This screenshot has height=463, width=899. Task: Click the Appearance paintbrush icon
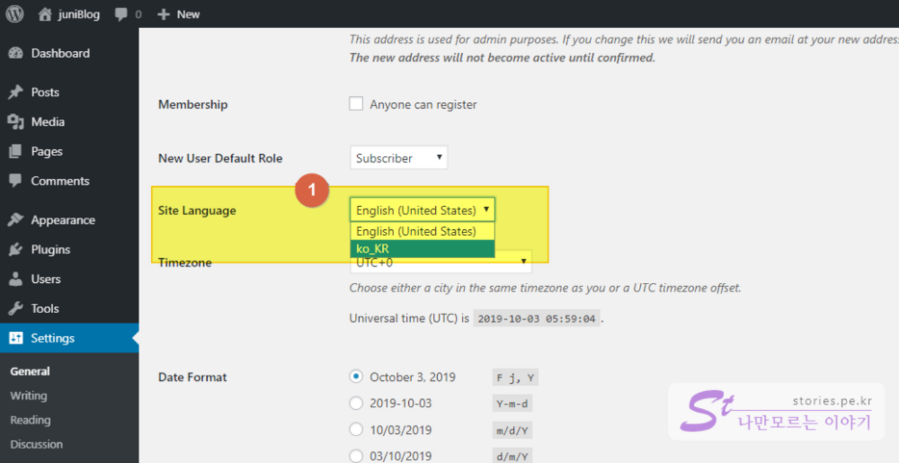15,220
